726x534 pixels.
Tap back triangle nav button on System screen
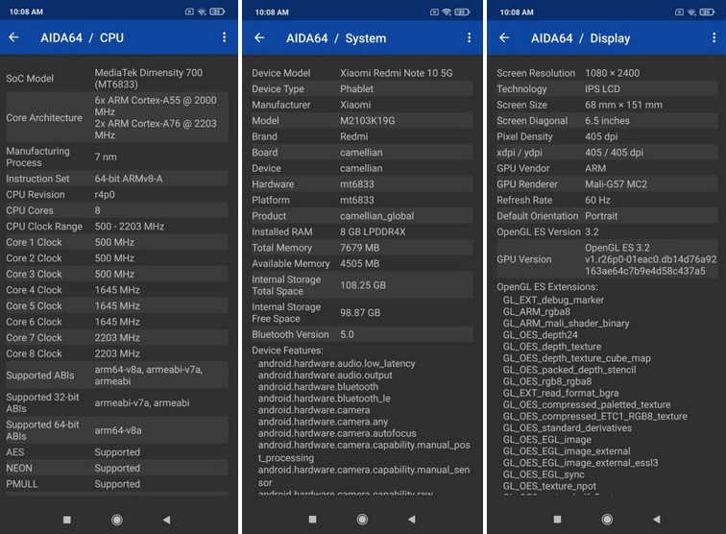[x=412, y=520]
